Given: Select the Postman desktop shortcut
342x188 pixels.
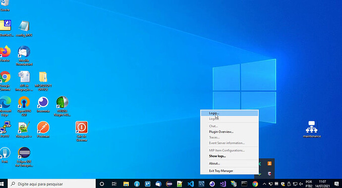Looking at the screenshot, I should [x=43, y=130].
